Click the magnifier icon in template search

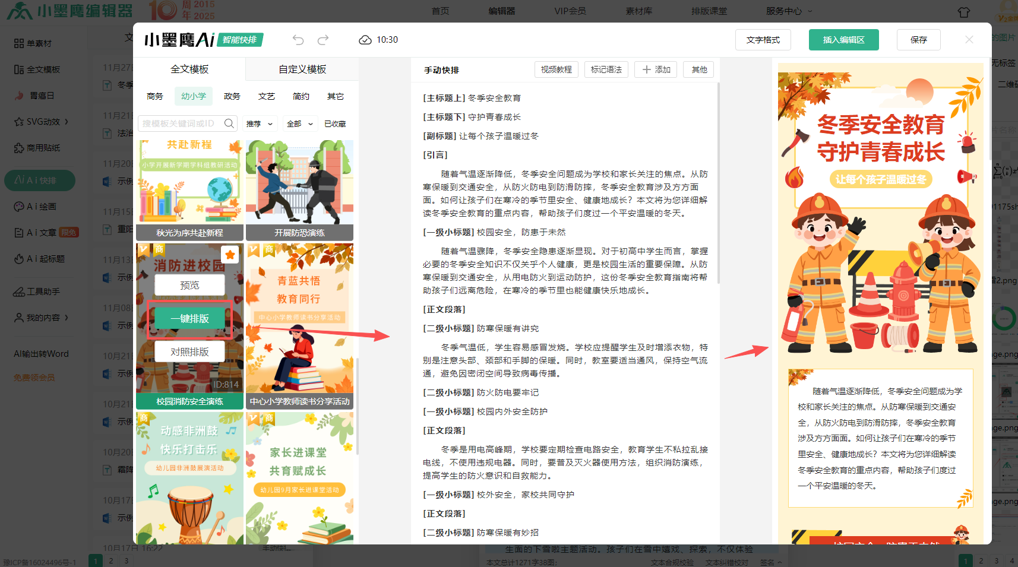pyautogui.click(x=229, y=123)
